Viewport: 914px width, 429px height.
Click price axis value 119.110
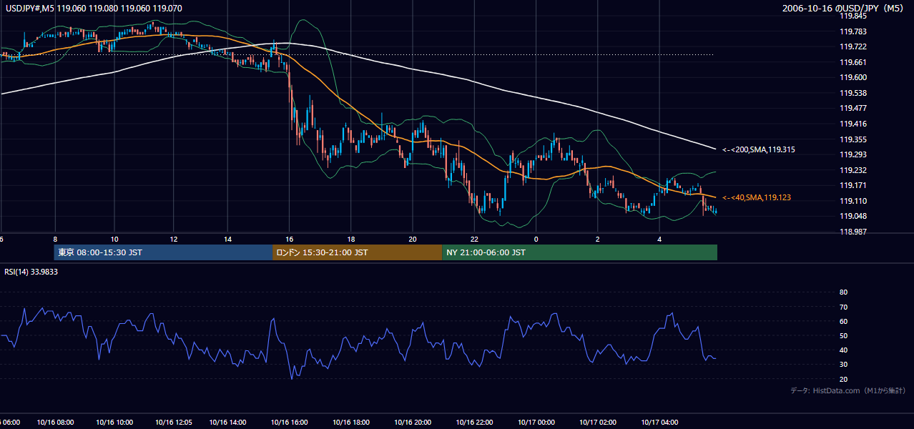(852, 201)
